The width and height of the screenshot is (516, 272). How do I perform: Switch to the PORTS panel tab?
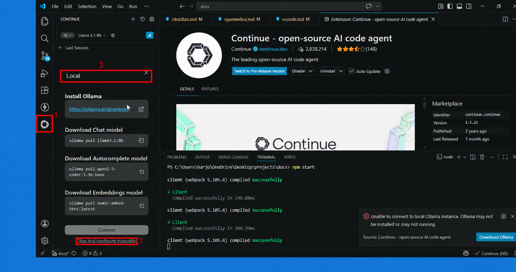coord(289,157)
